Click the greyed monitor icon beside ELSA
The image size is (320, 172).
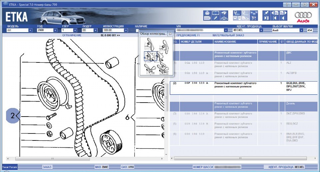tap(245, 13)
